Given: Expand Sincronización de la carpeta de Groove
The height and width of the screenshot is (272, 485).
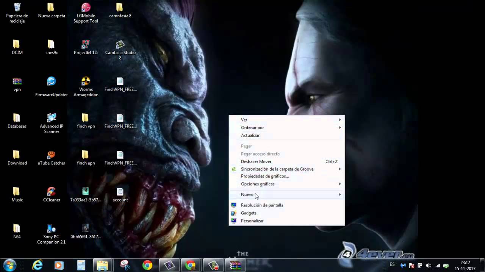Looking at the screenshot, I should (x=286, y=169).
